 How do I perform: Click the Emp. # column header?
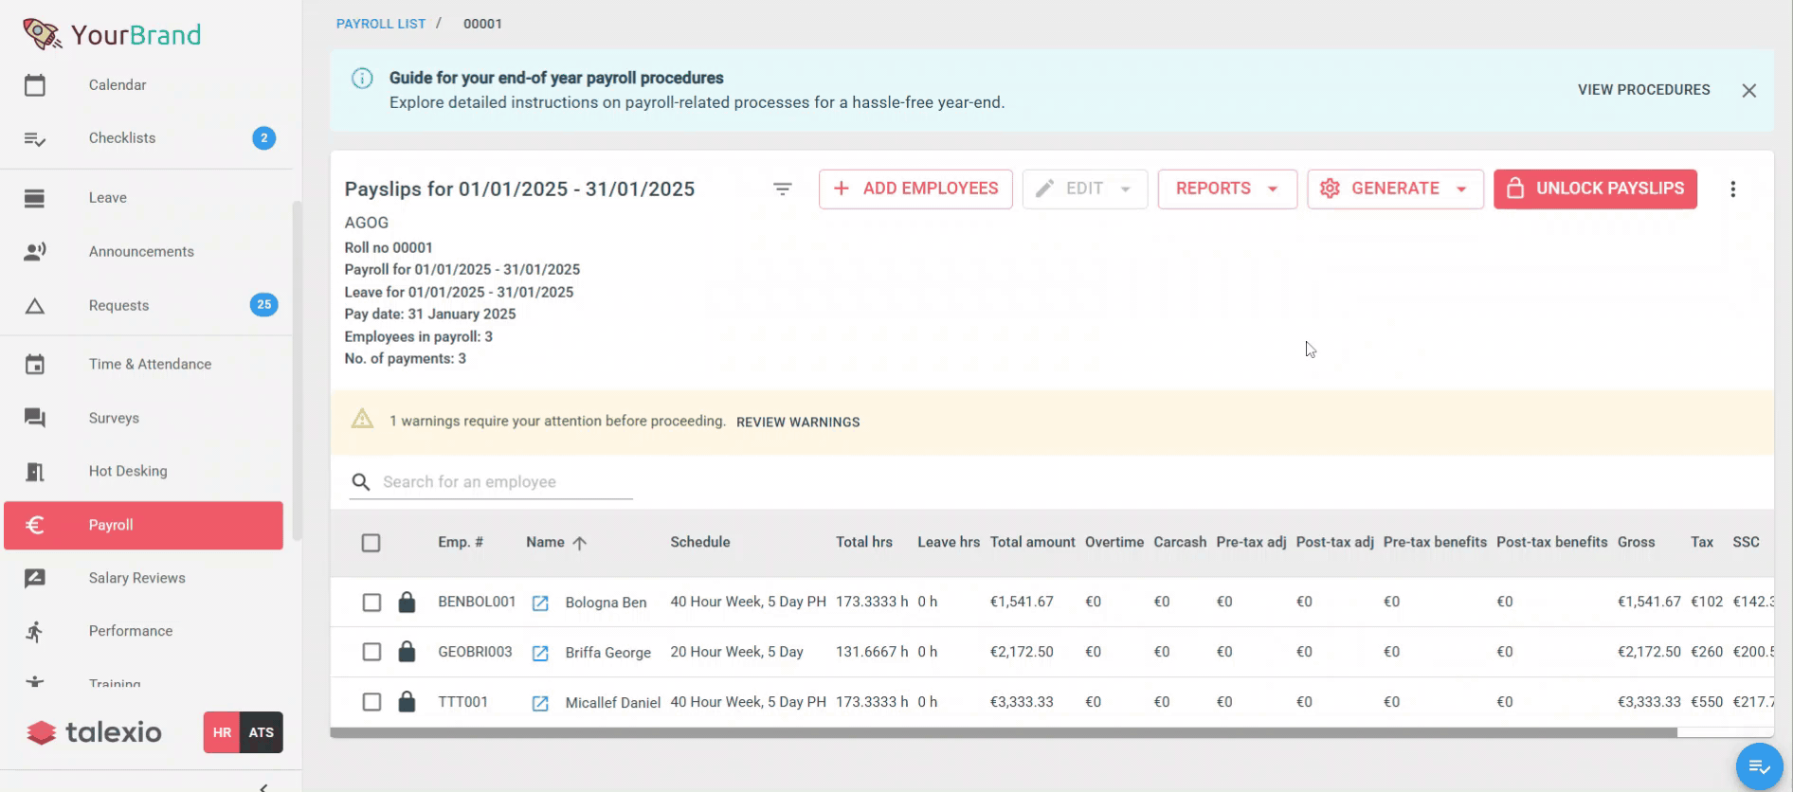click(x=461, y=543)
